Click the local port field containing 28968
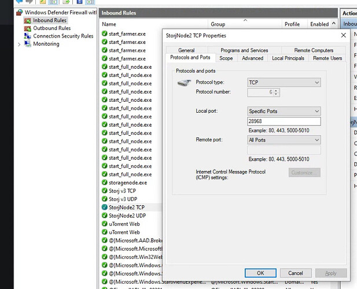The image size is (357, 289). 284,121
